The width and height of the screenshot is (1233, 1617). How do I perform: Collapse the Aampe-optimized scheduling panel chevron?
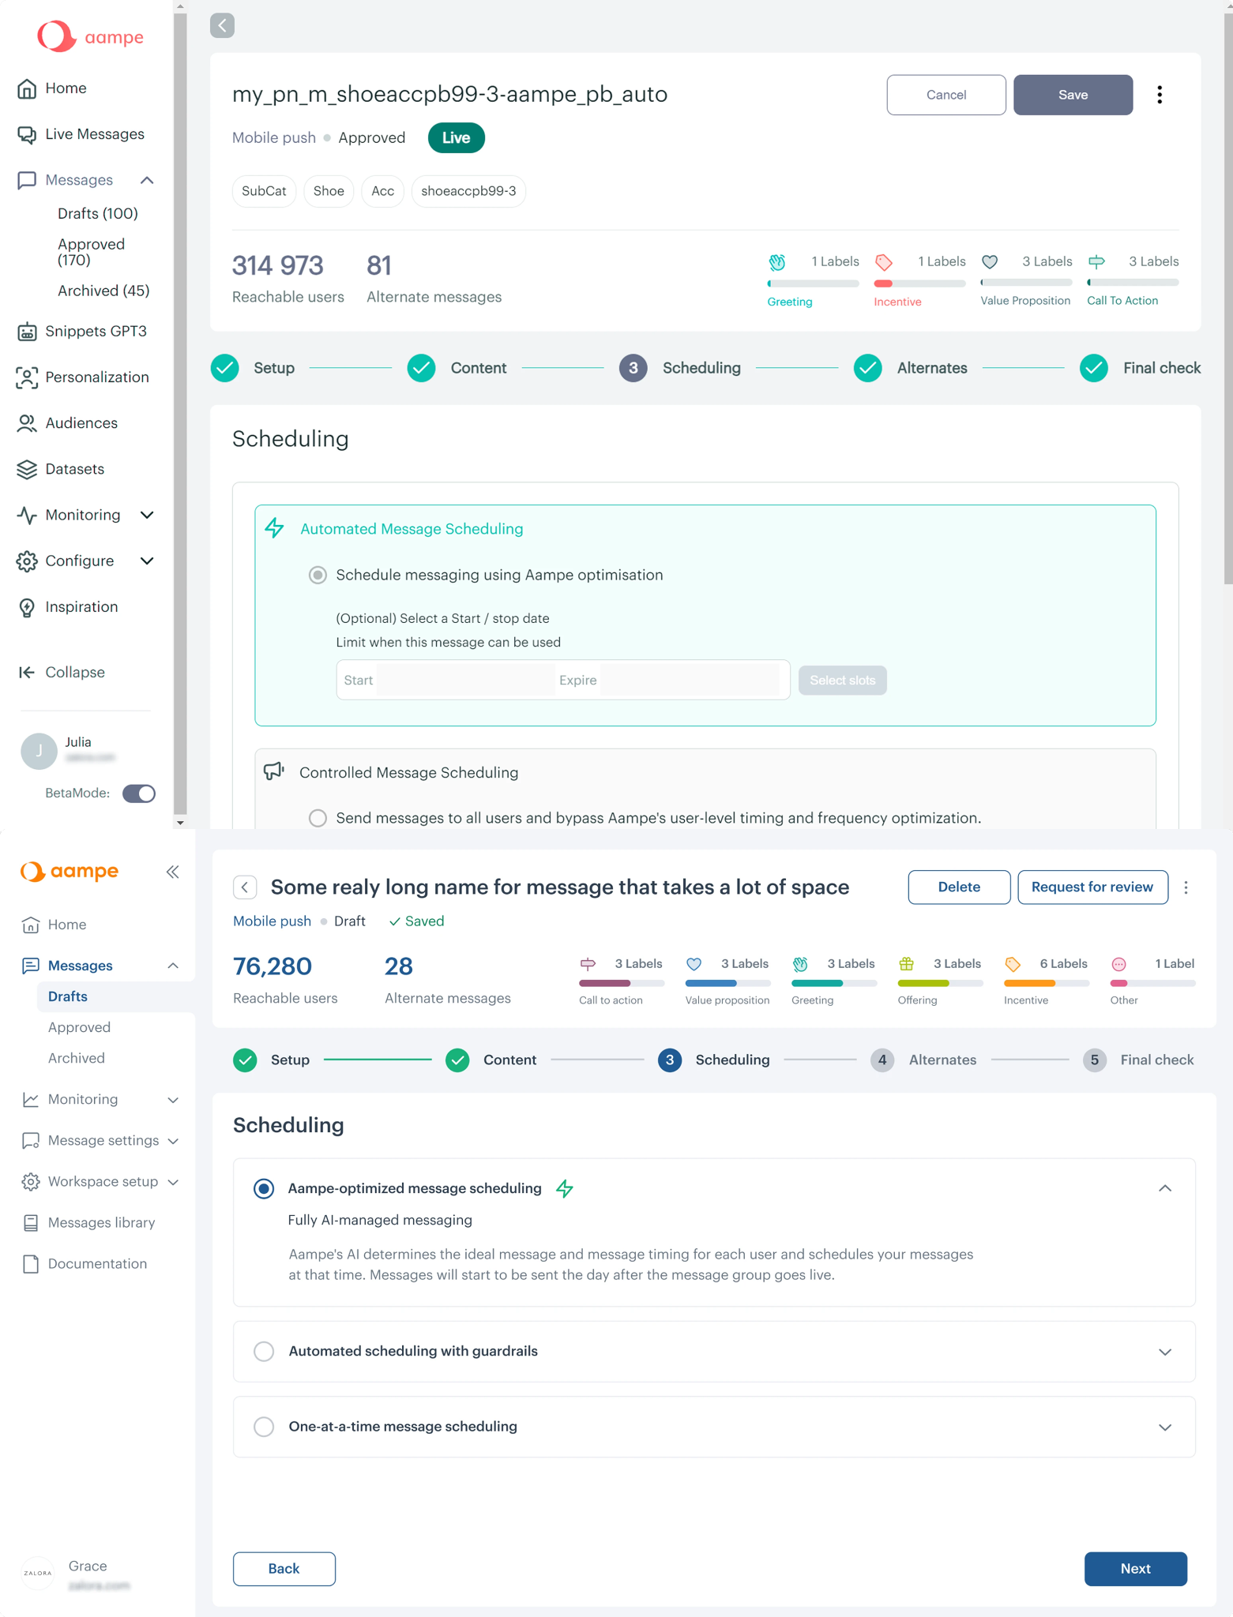1164,1188
